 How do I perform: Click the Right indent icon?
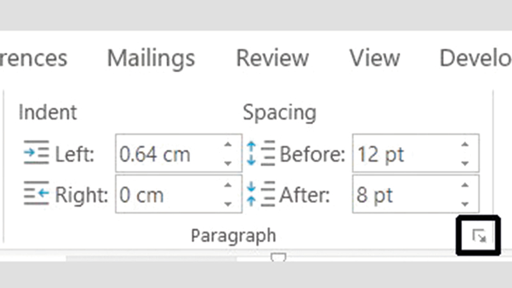tap(36, 194)
